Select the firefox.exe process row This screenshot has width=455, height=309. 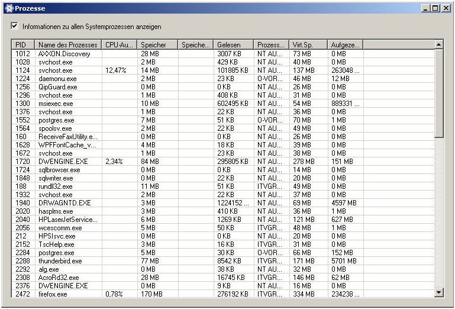(53, 294)
